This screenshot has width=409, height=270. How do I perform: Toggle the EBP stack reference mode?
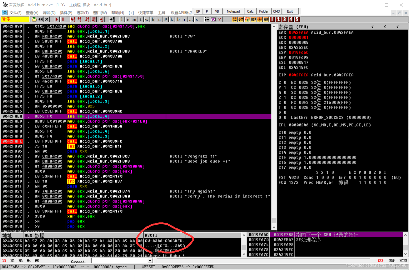tap(392, 261)
